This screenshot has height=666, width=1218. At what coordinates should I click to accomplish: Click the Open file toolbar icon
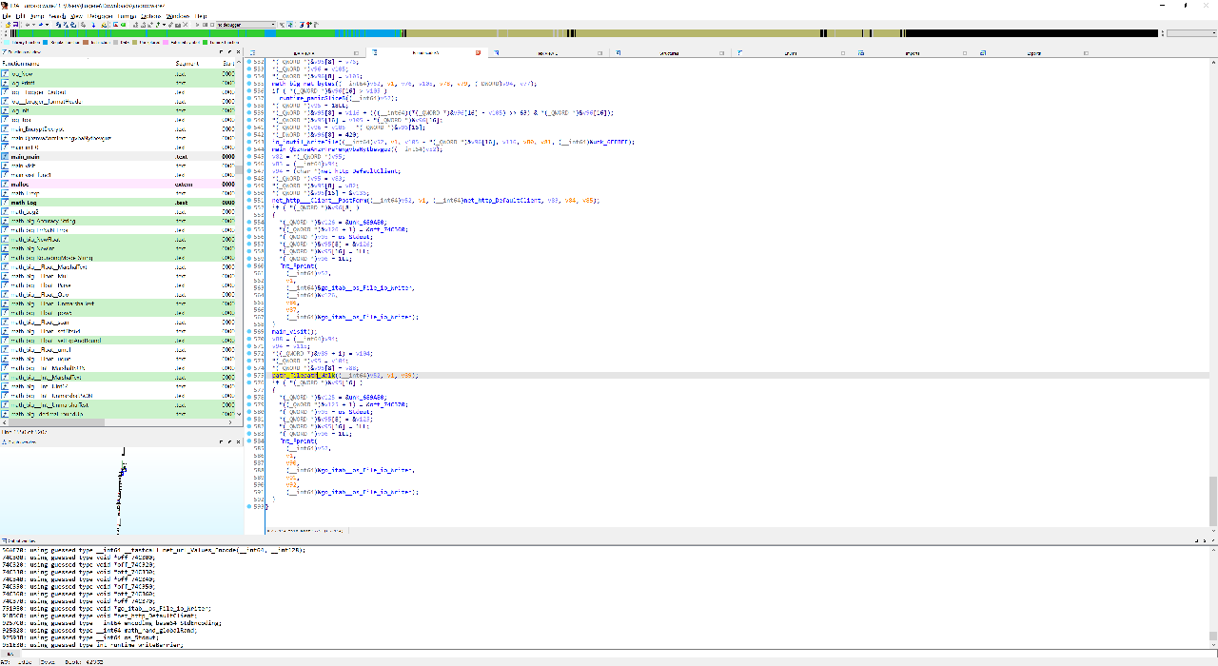coord(8,25)
